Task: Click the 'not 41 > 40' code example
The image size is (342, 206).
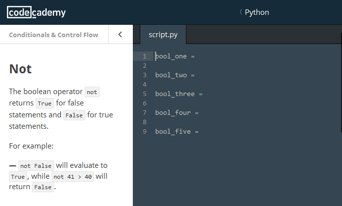Action: 73,177
